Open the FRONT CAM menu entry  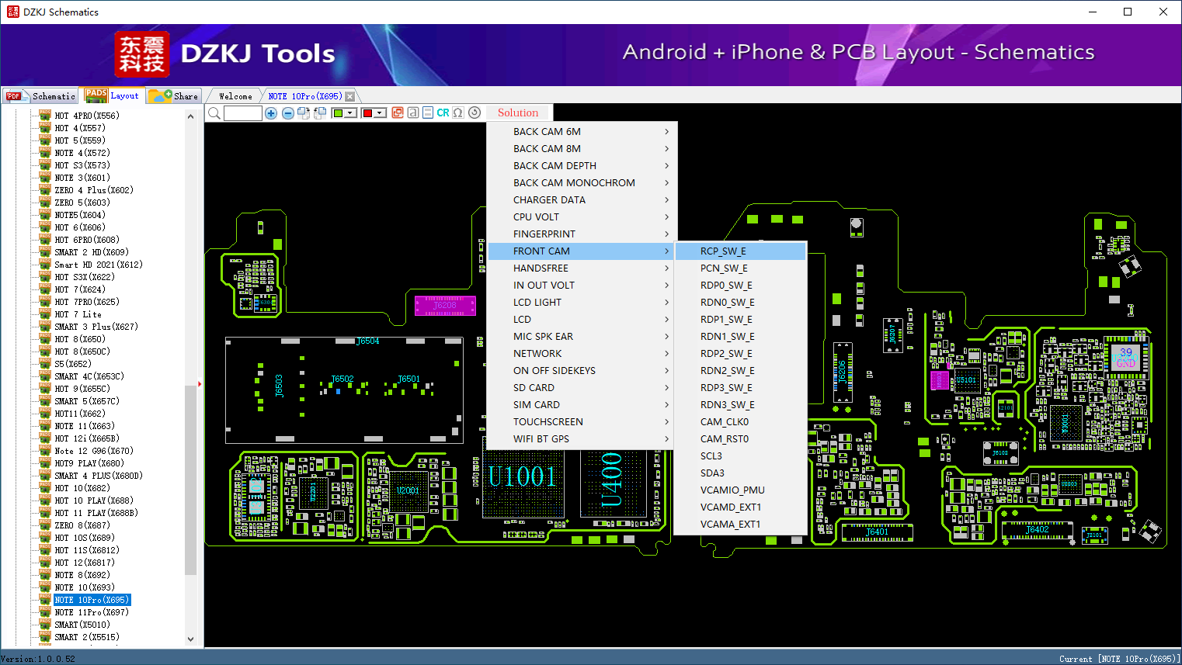pos(582,251)
